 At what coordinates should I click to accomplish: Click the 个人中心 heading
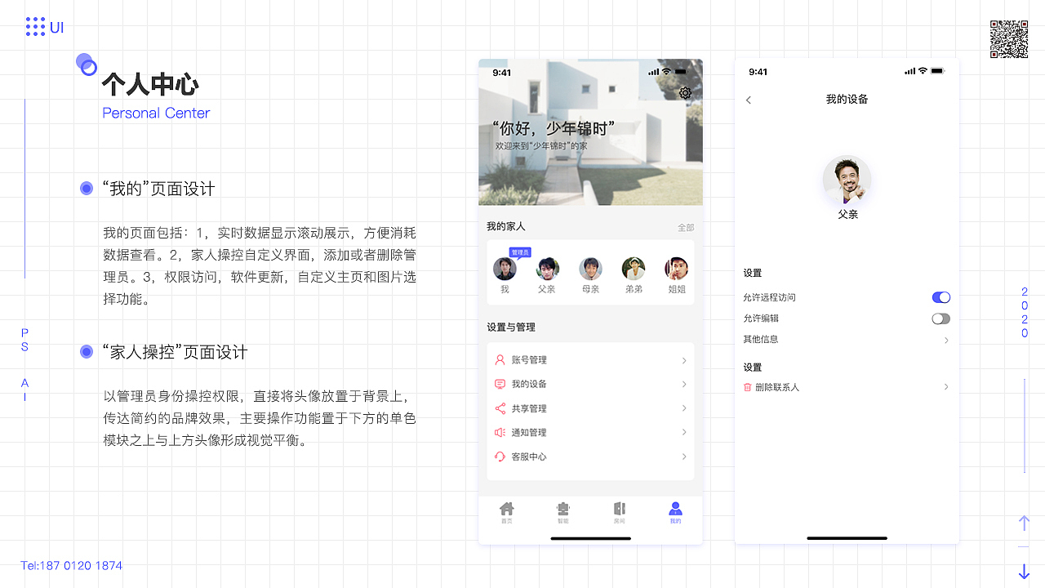150,84
